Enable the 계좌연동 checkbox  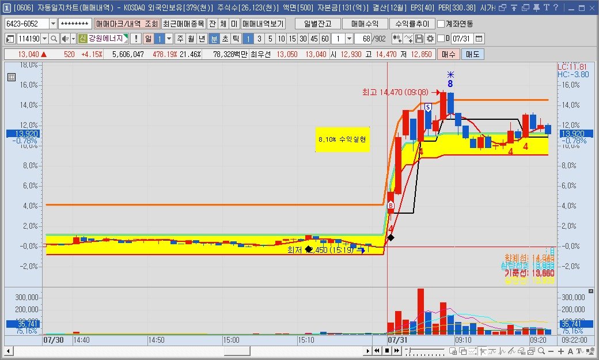click(441, 24)
